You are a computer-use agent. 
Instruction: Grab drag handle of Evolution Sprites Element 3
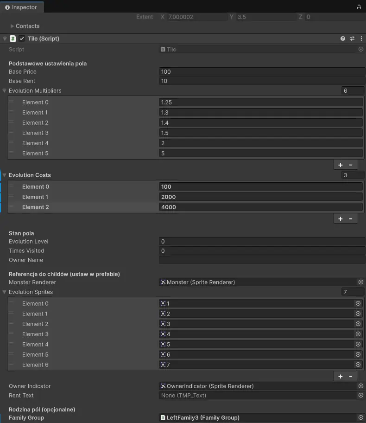pyautogui.click(x=11, y=333)
